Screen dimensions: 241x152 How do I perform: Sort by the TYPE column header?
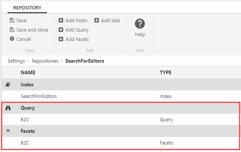tap(166, 73)
